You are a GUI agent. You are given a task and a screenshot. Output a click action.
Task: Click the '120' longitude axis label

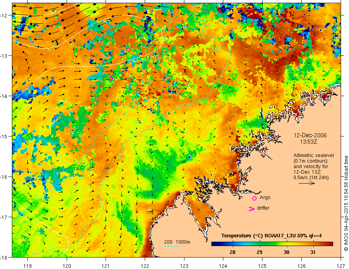67,266
